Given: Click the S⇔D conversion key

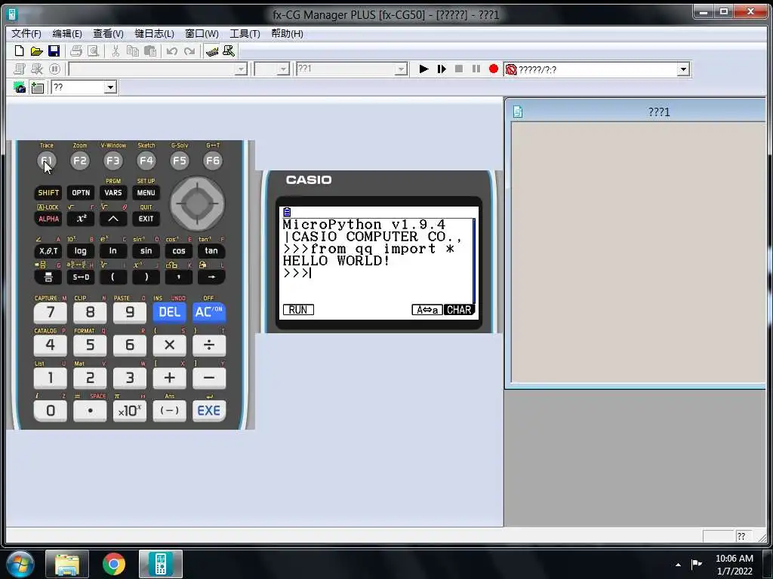Looking at the screenshot, I should pyautogui.click(x=81, y=277).
